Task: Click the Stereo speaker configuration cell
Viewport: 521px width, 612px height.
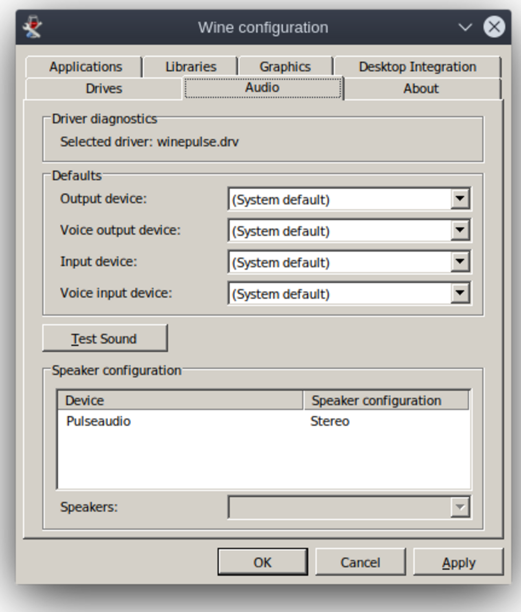Action: pyautogui.click(x=330, y=421)
